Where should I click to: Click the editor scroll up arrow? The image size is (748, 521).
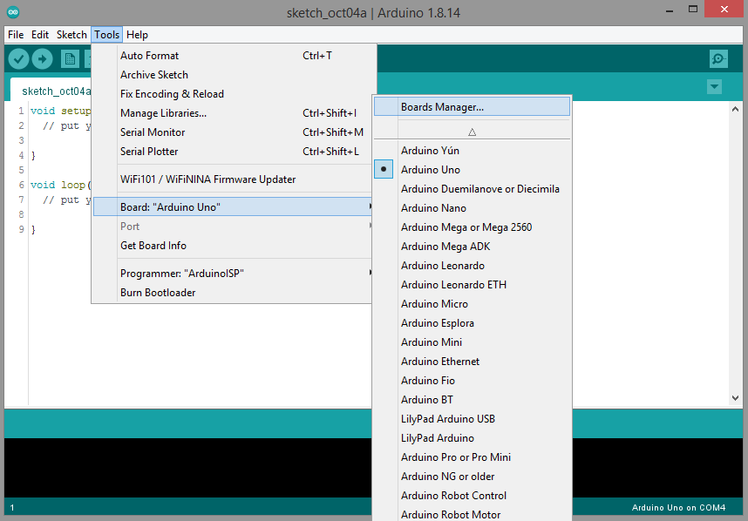tap(735, 109)
